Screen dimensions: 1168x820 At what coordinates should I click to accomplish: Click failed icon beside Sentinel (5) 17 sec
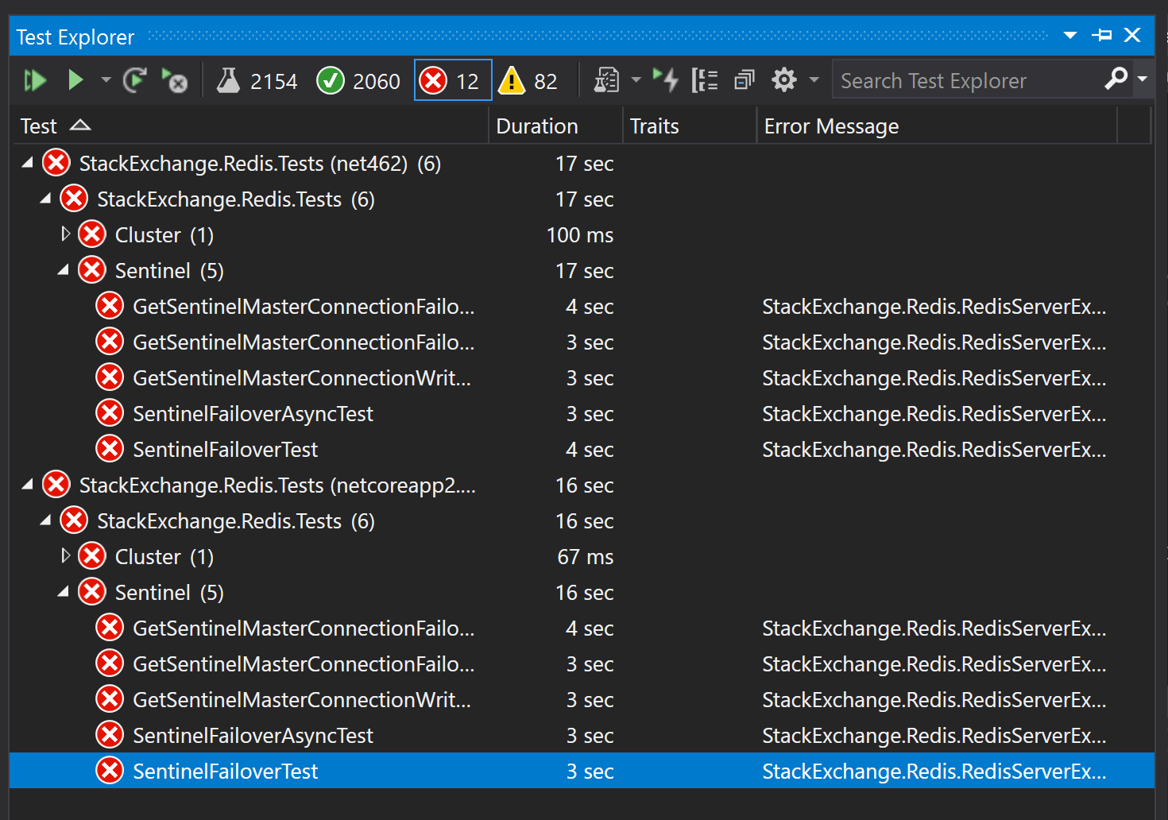tap(92, 270)
